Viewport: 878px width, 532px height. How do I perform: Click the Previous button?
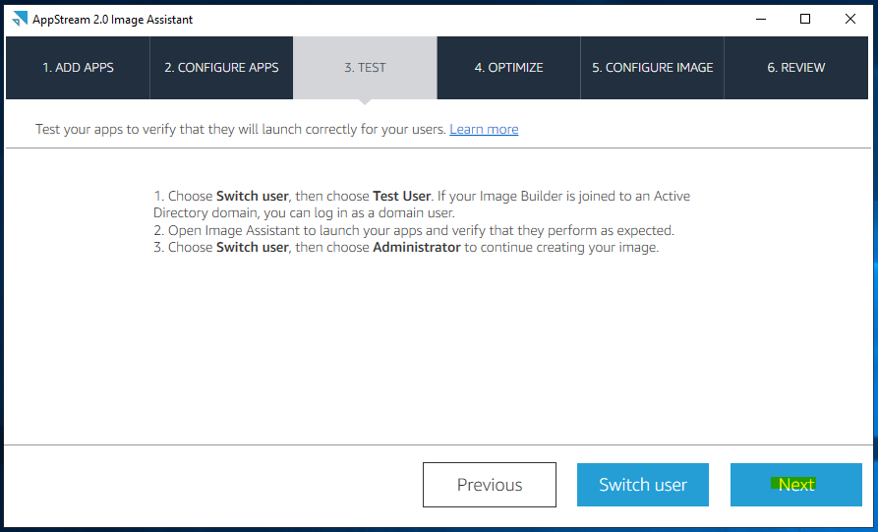(490, 485)
